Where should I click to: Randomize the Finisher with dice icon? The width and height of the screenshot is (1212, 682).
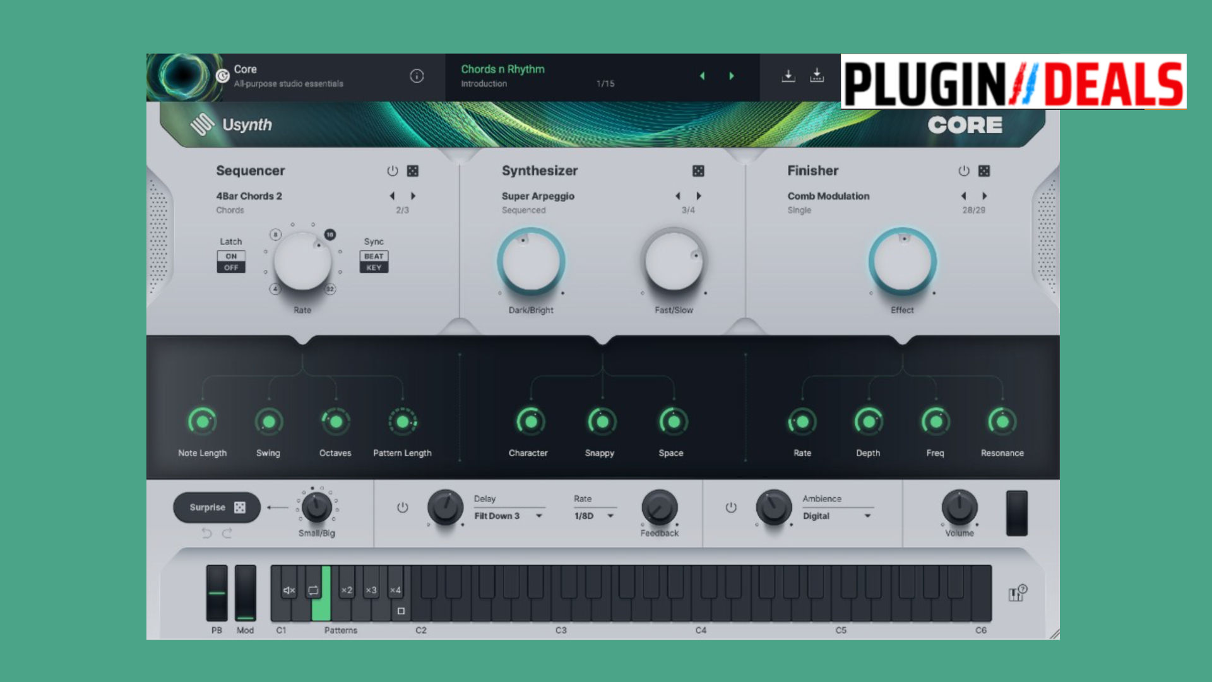coord(984,171)
